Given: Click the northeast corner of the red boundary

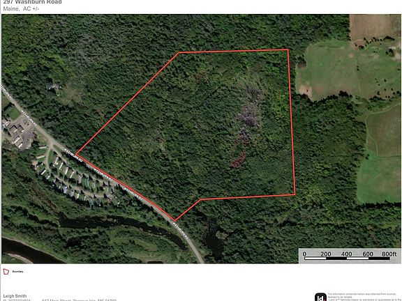Looking at the screenshot, I should pyautogui.click(x=288, y=49).
